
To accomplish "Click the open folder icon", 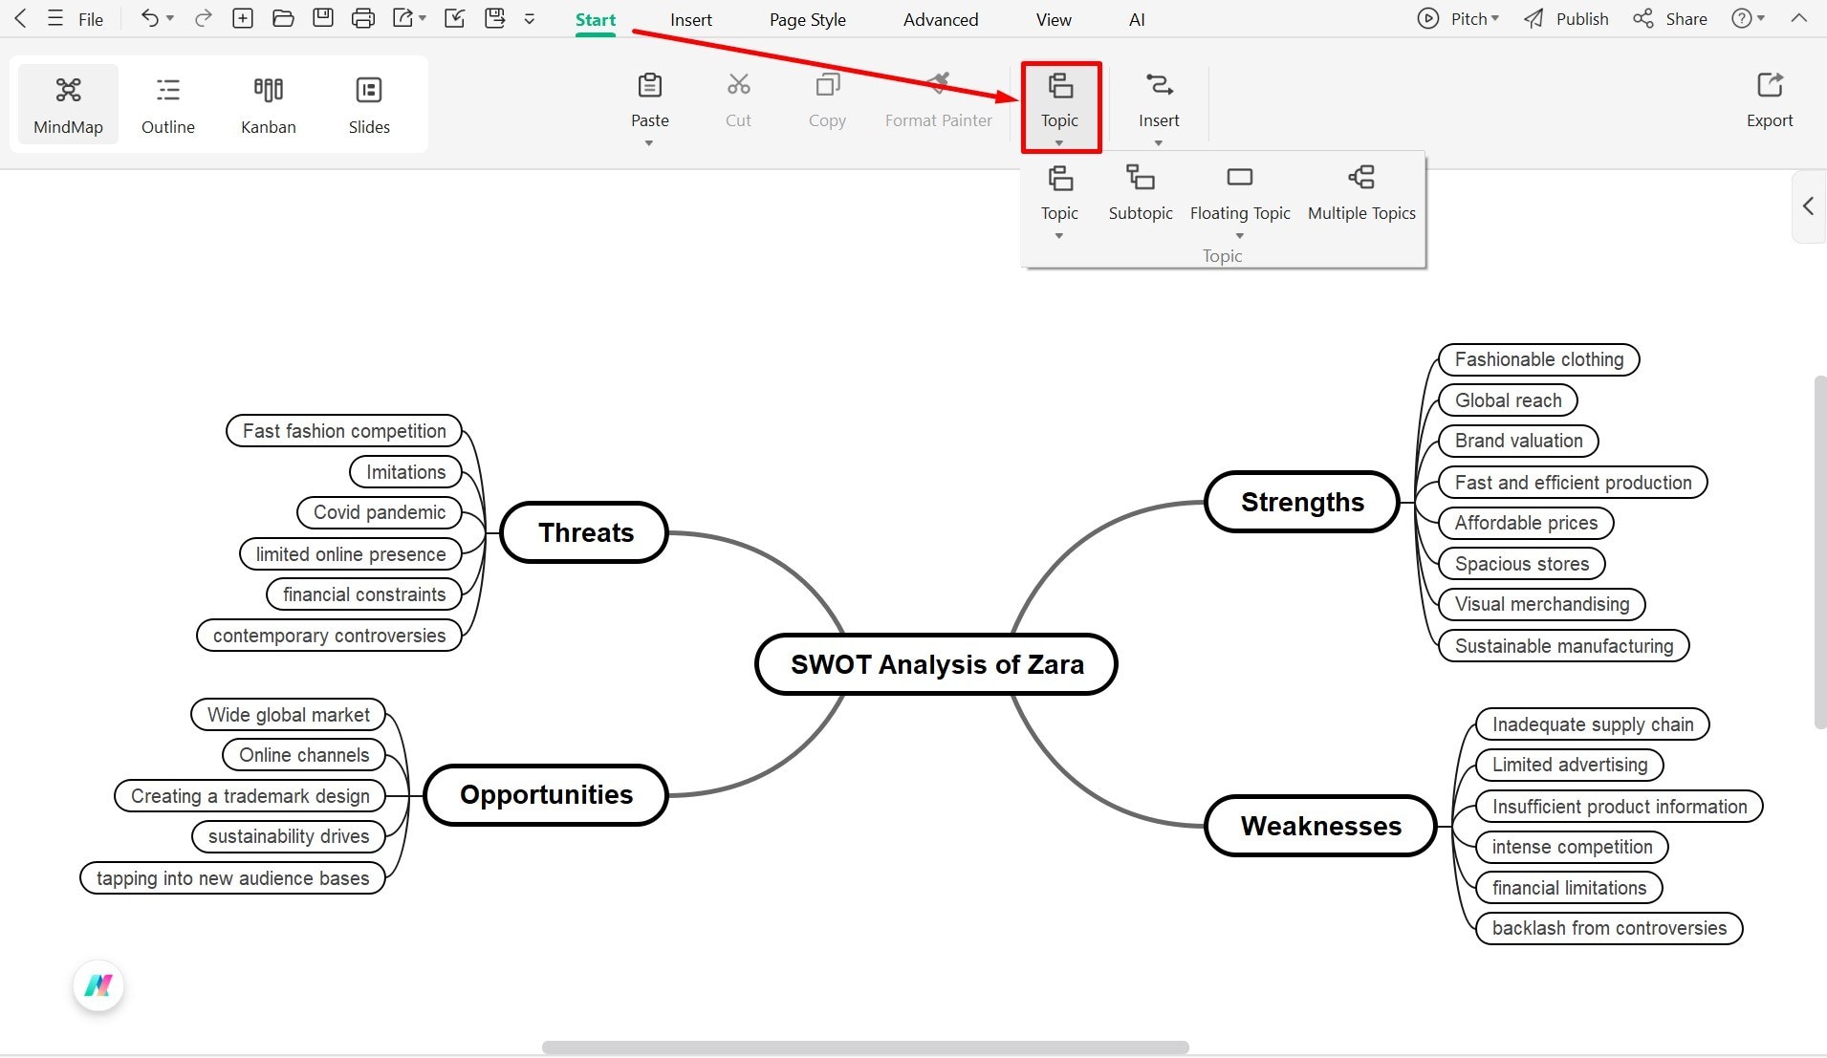I will [283, 18].
